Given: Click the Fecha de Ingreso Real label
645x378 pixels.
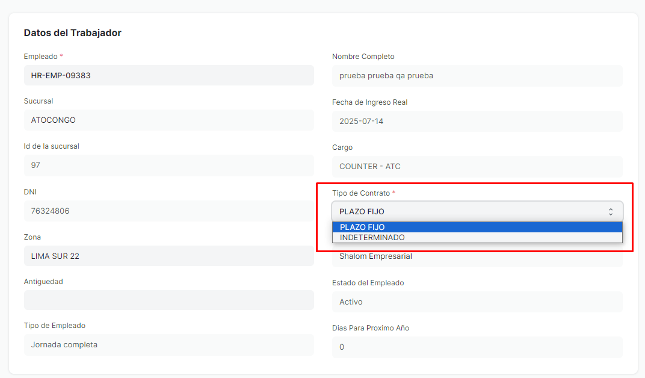Looking at the screenshot, I should click(369, 102).
